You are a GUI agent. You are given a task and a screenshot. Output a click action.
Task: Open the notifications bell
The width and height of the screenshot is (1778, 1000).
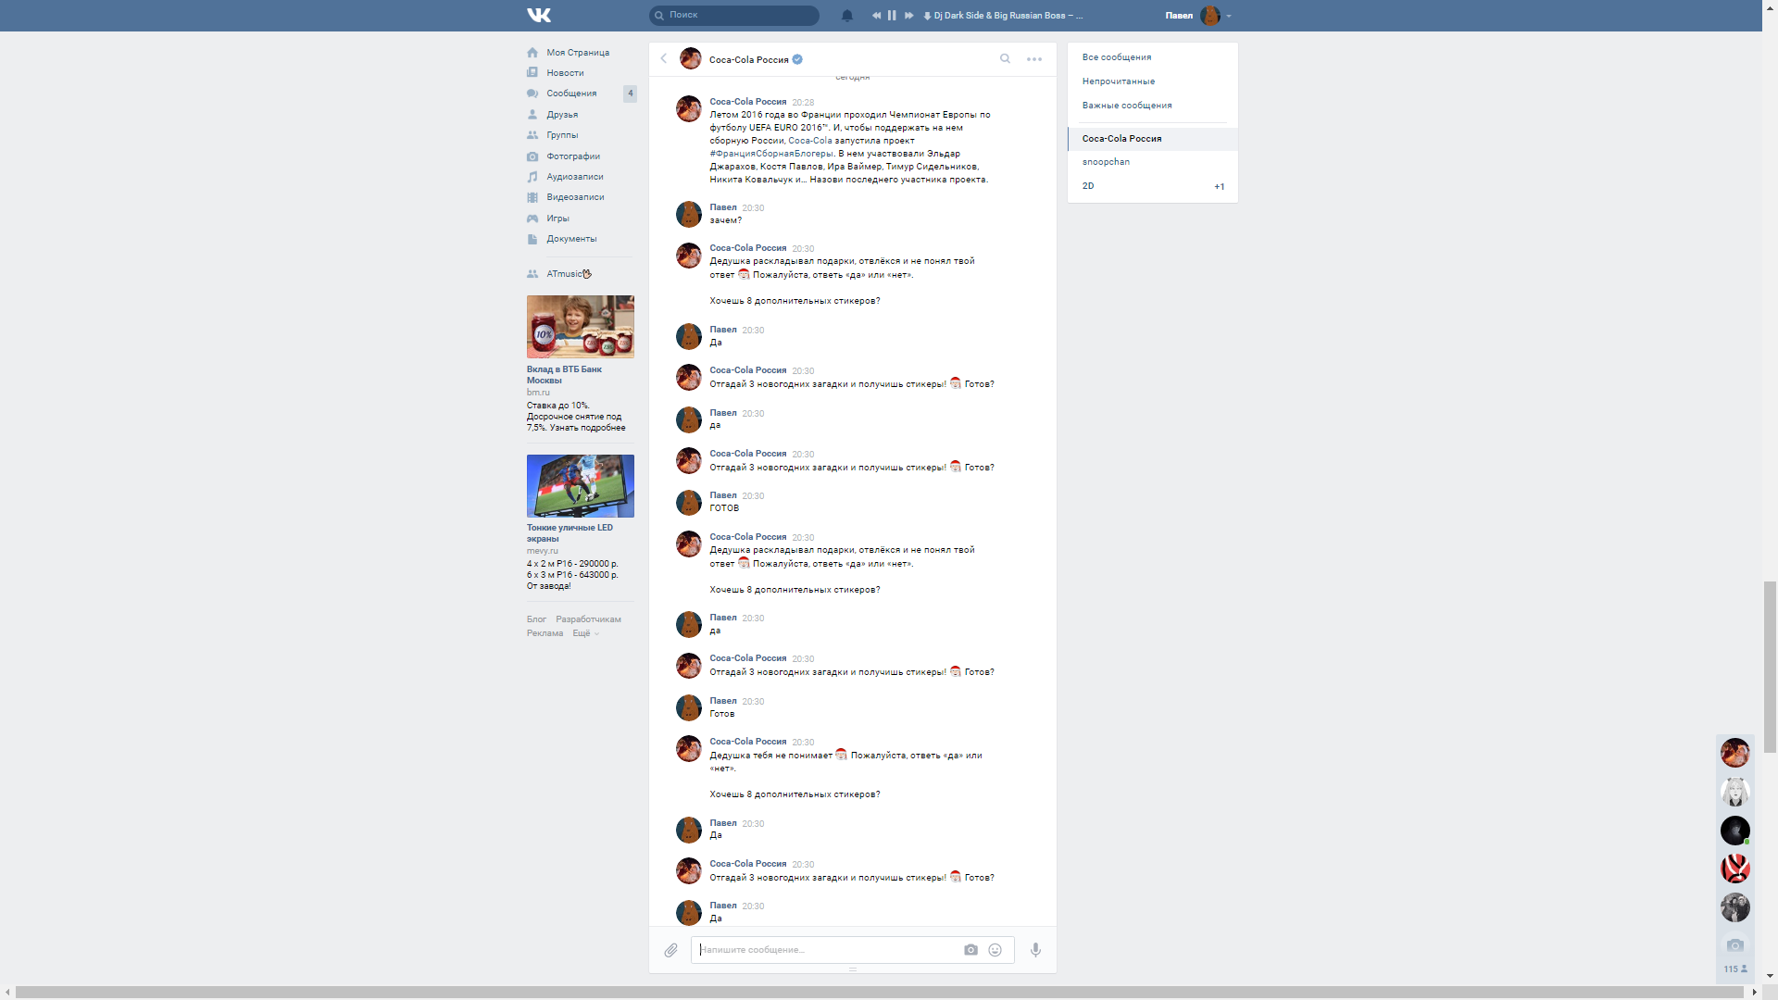[x=847, y=15]
